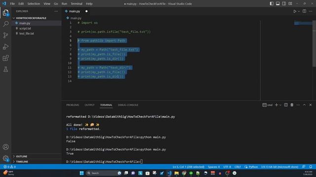Change UTF-8 file encoding
The image size is (316, 177).
227,167
